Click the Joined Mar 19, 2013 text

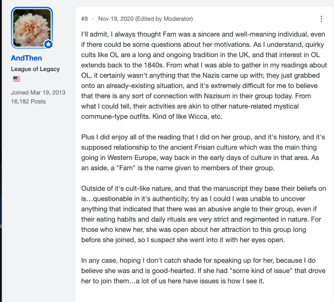coord(38,93)
